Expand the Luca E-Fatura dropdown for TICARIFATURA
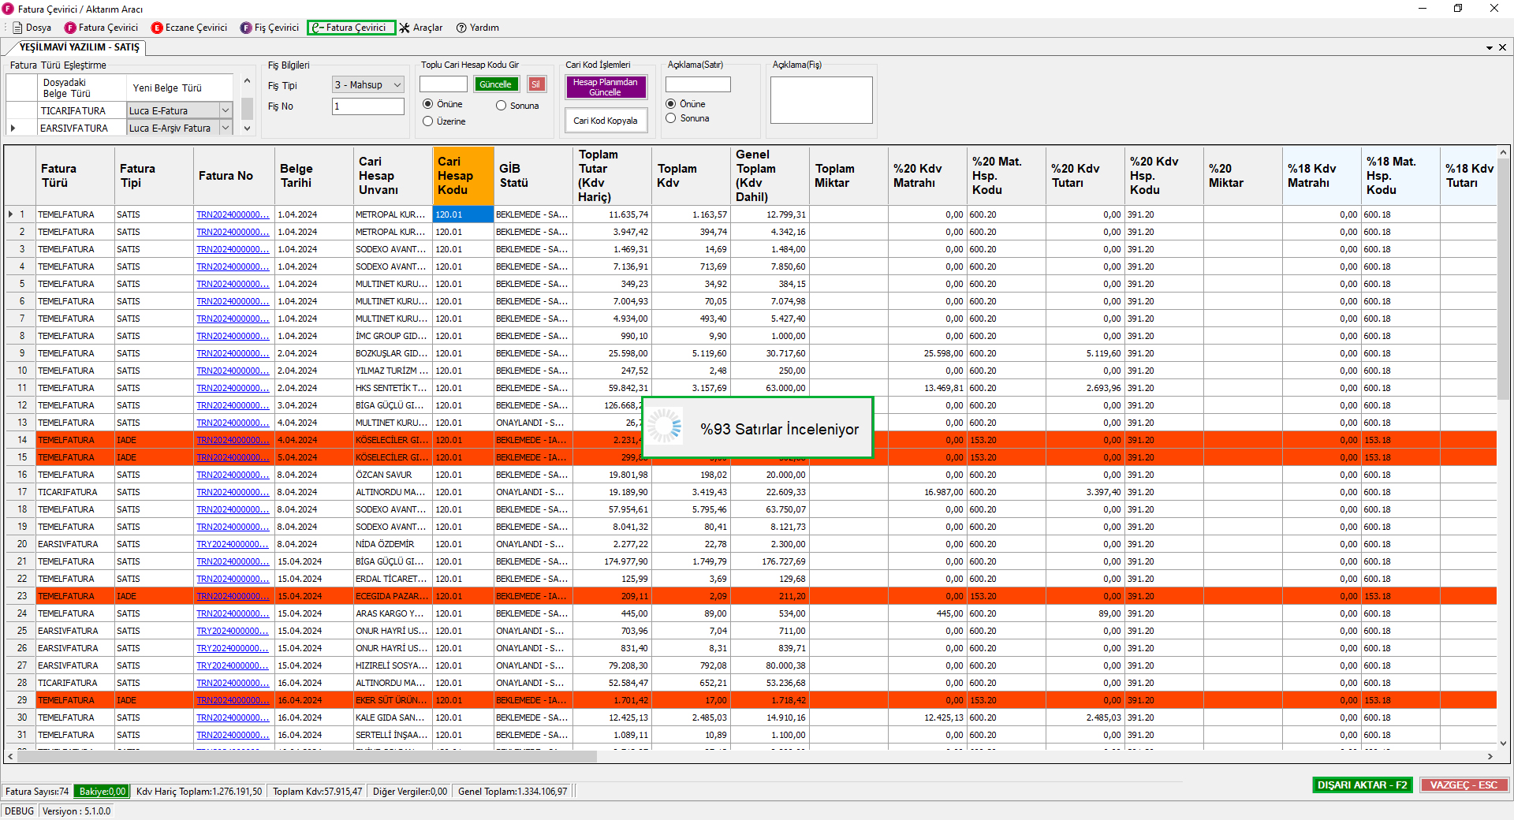 coord(226,110)
